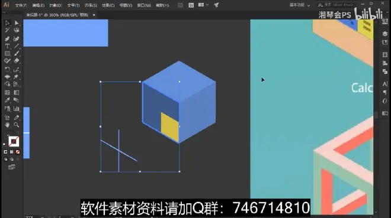The height and width of the screenshot is (218, 391).
Task: Enable Draw Behind mode
Action: pos(12,160)
